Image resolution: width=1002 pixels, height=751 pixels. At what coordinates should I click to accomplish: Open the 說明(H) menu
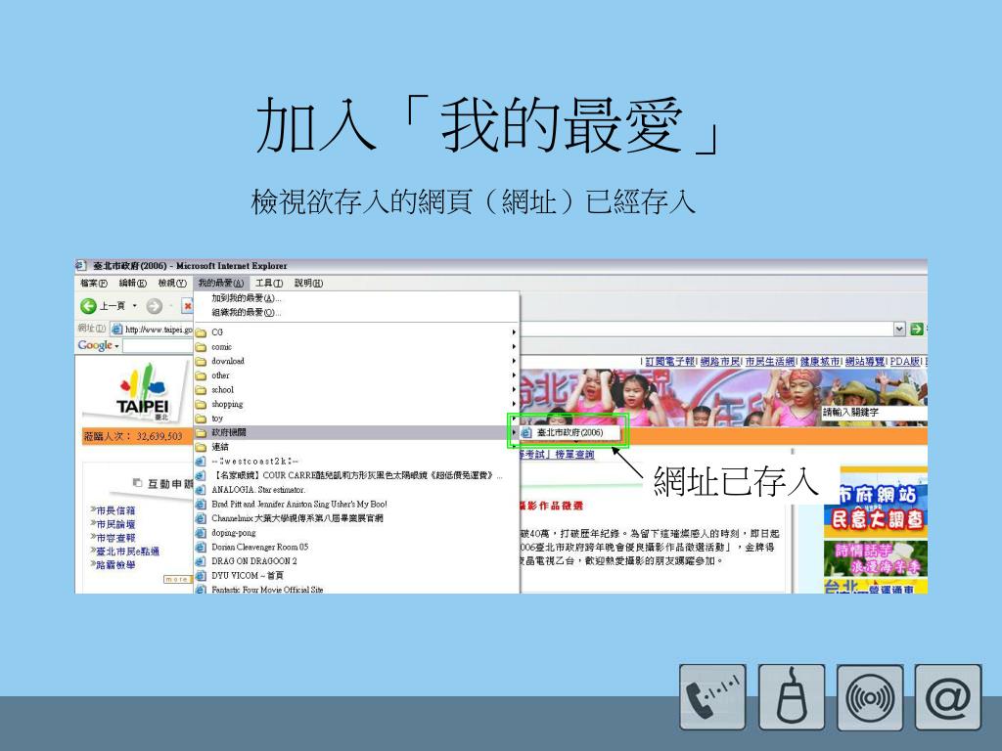tap(308, 283)
